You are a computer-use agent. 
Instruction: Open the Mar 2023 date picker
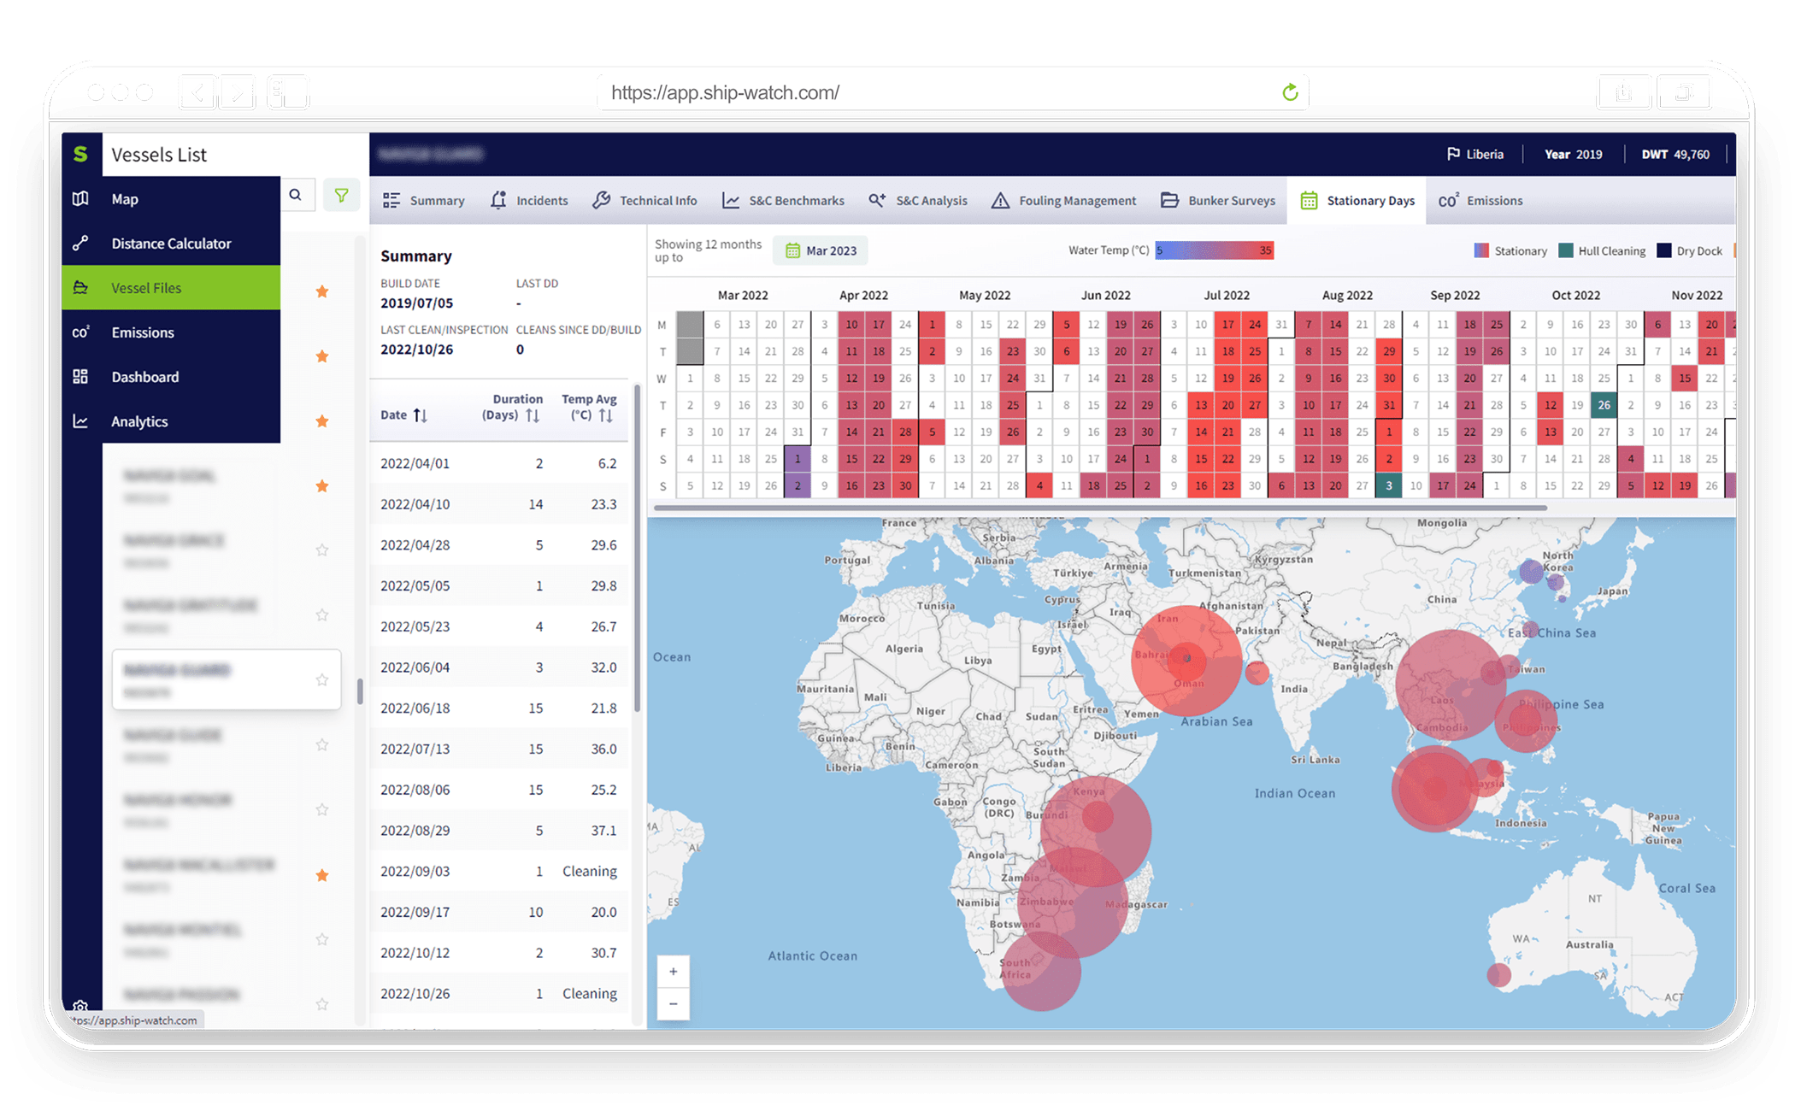[821, 250]
